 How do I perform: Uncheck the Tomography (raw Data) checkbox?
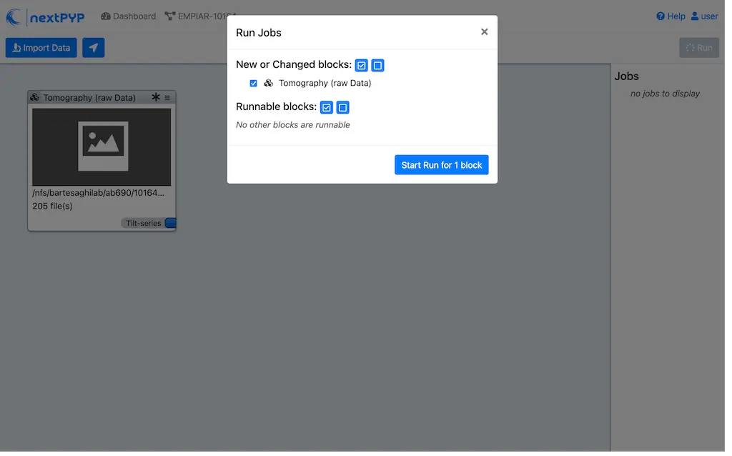(x=253, y=84)
